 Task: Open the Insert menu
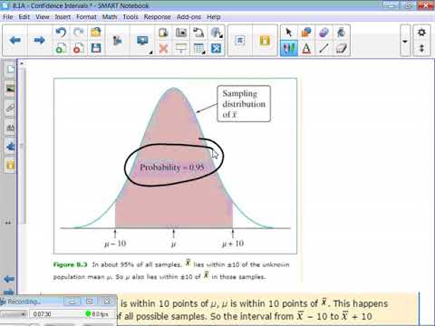click(63, 17)
